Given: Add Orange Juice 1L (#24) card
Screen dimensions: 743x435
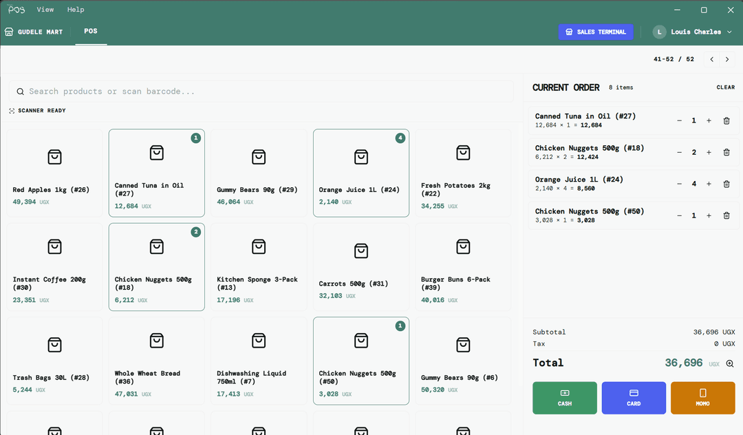Looking at the screenshot, I should click(361, 173).
